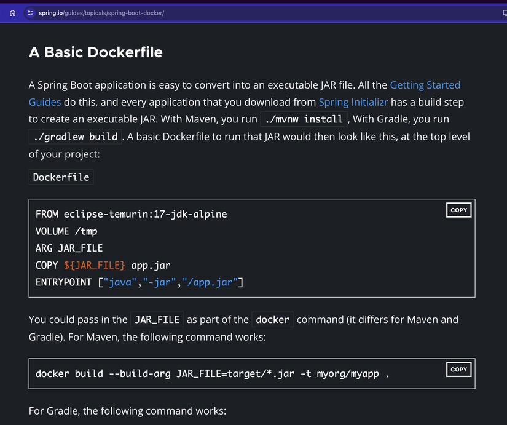Screen dimensions: 507x425
Task: Click the ENTRYPOINT line in code
Action: click(x=140, y=282)
